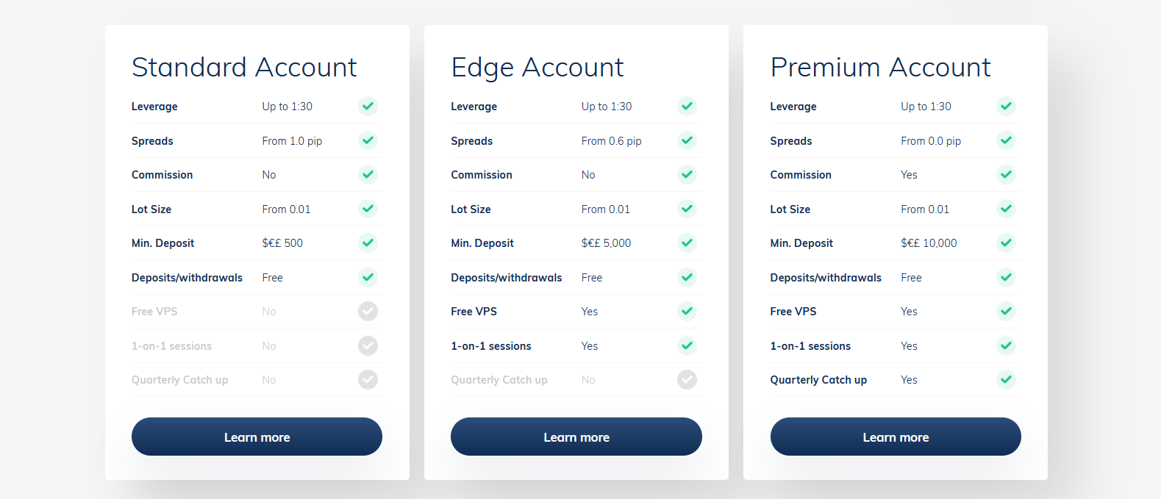Image resolution: width=1161 pixels, height=499 pixels.
Task: Click the grey checkmark for Standard 1-on-1 sessions
Action: point(368,345)
